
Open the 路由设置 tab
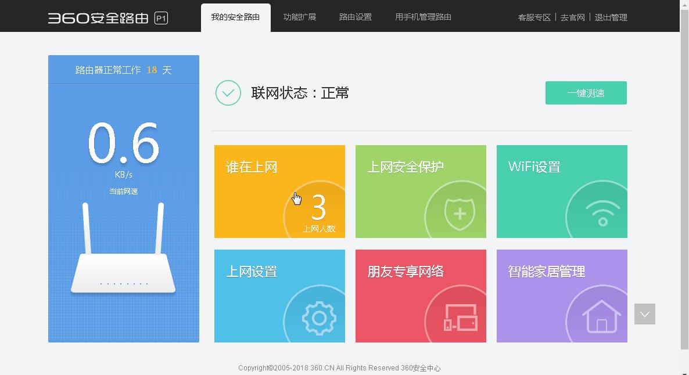point(355,17)
